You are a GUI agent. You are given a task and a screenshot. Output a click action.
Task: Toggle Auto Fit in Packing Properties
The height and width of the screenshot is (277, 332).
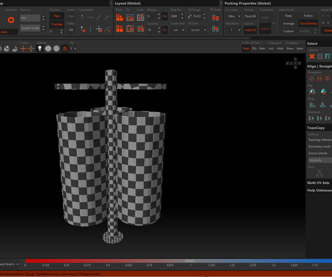250,29
